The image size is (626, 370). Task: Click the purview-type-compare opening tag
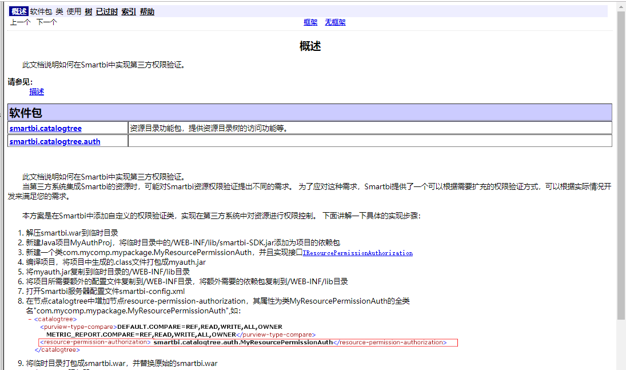coord(79,327)
